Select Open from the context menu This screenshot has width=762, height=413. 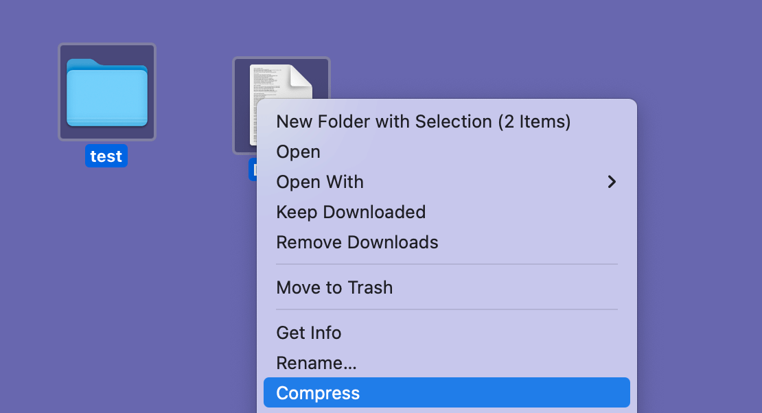(298, 152)
